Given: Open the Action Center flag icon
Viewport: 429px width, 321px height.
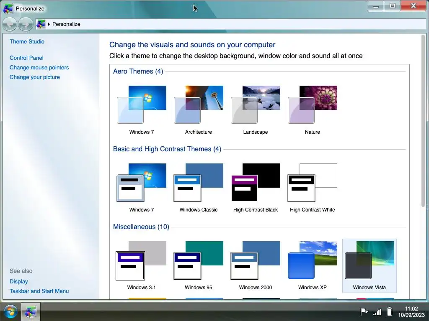Looking at the screenshot, I should 364,311.
